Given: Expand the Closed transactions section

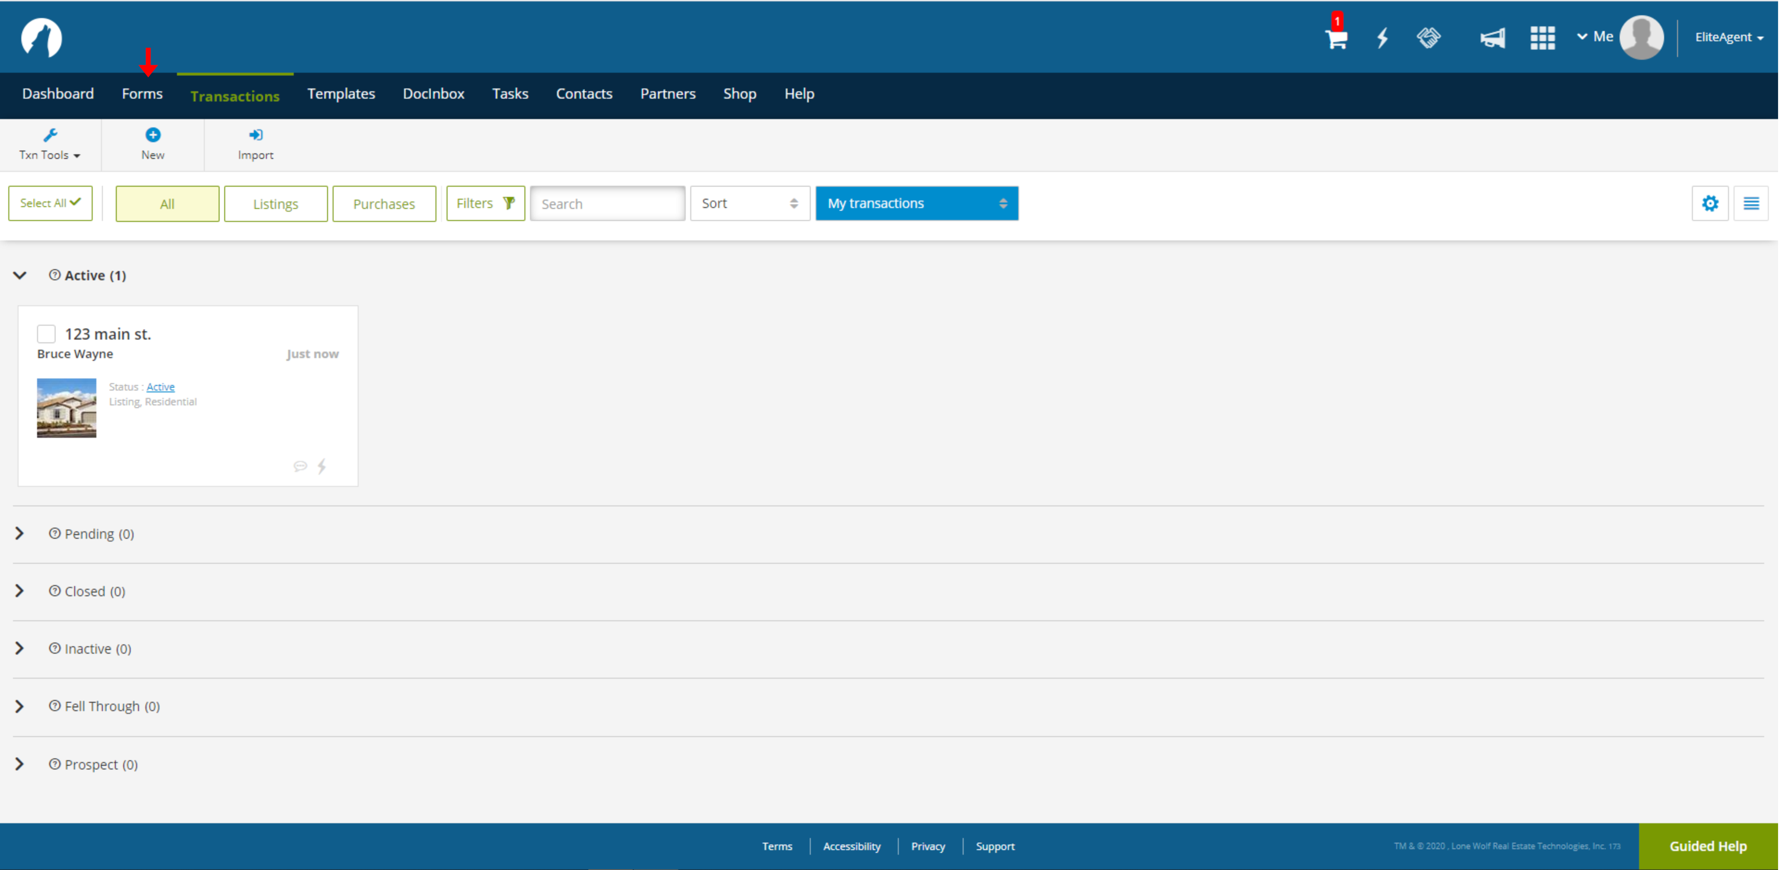Looking at the screenshot, I should (x=20, y=590).
